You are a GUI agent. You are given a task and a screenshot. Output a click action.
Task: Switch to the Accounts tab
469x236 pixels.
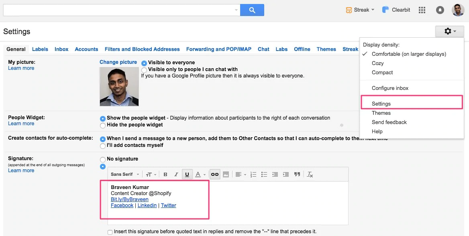(x=86, y=49)
